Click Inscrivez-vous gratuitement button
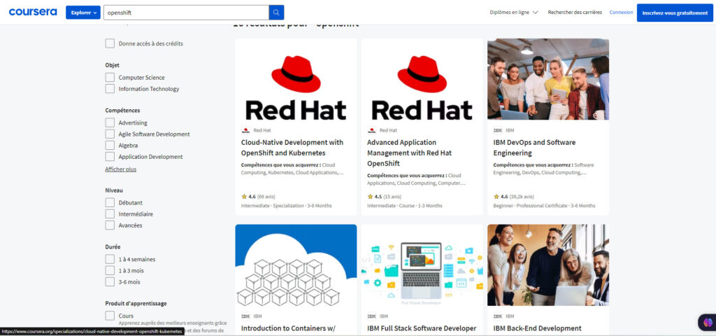Image resolution: width=716 pixels, height=336 pixels. [675, 13]
